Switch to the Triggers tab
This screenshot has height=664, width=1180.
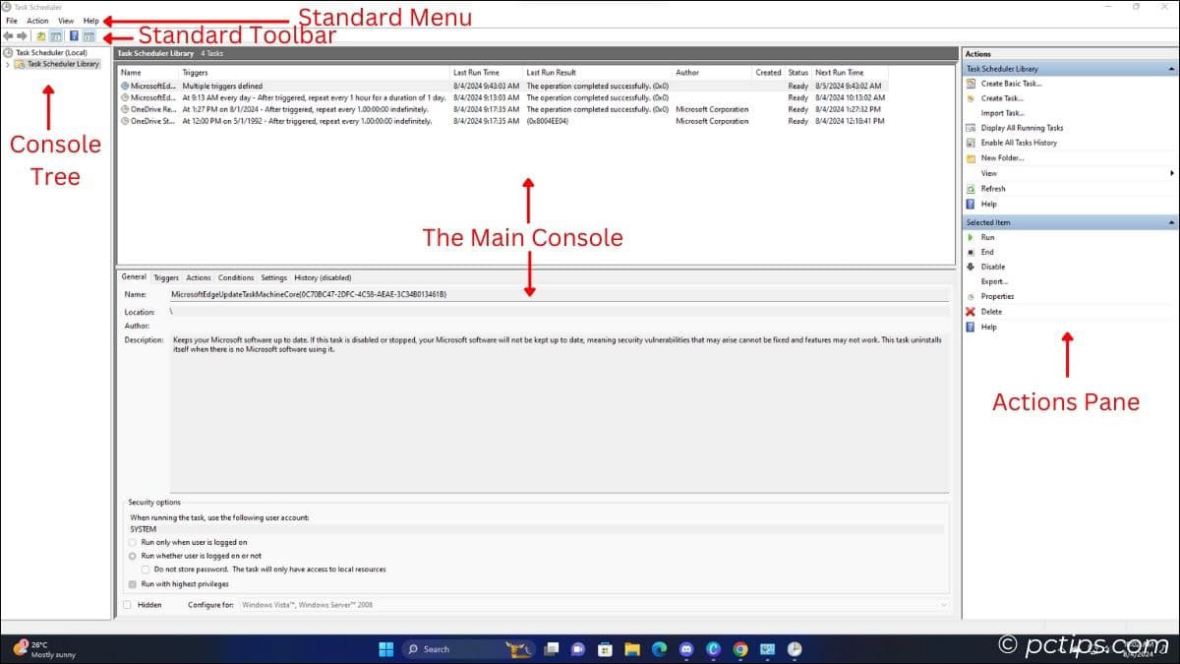[165, 276]
